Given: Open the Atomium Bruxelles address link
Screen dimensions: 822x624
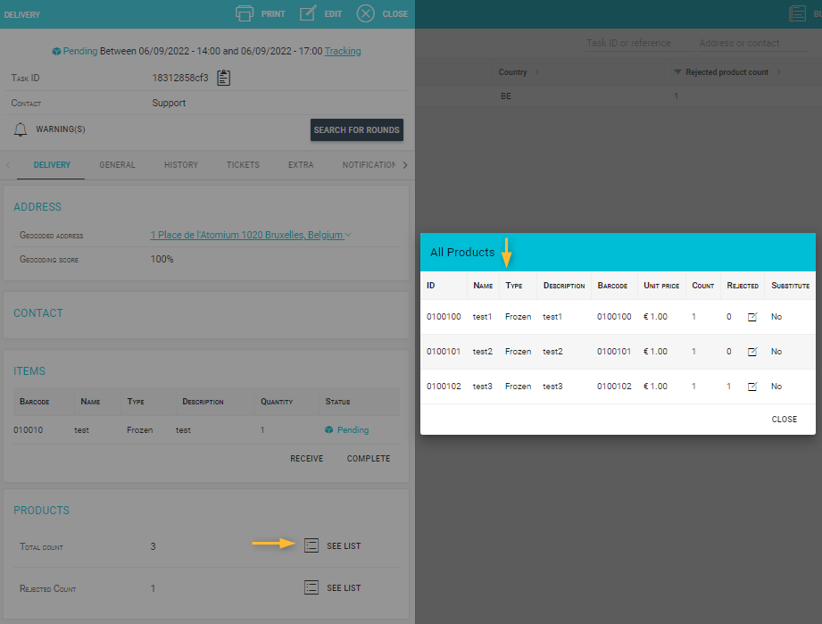Looking at the screenshot, I should (x=246, y=235).
